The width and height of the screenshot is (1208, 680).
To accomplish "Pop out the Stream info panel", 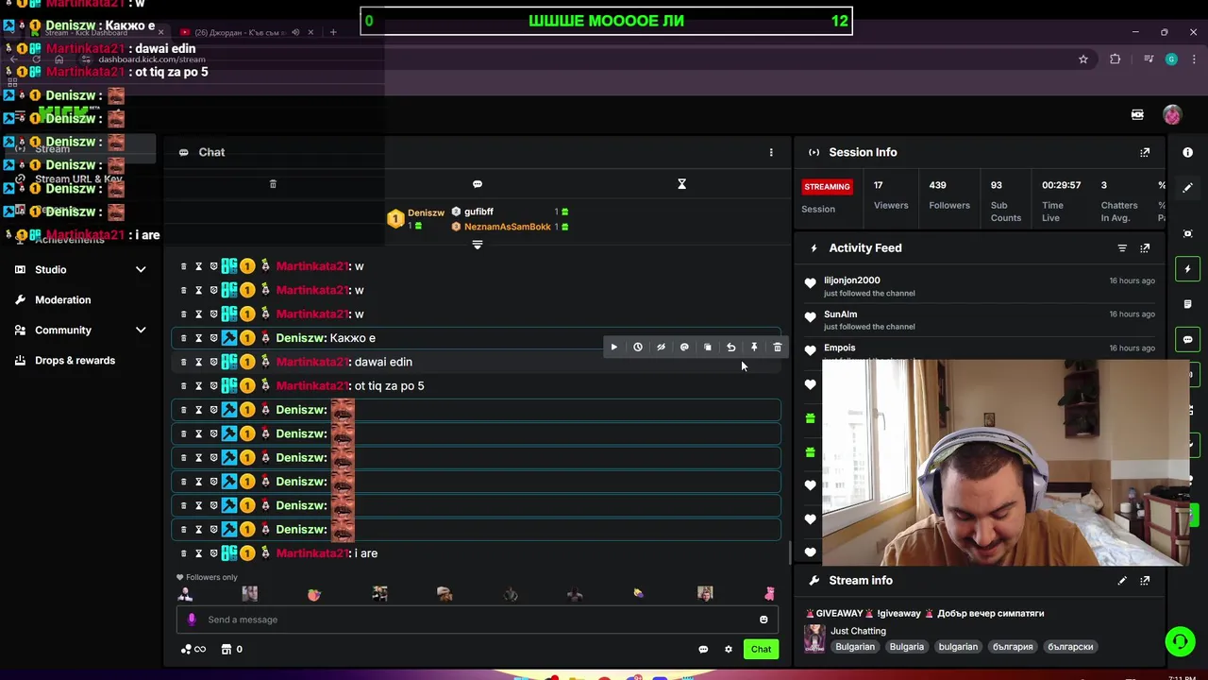I will tap(1145, 581).
